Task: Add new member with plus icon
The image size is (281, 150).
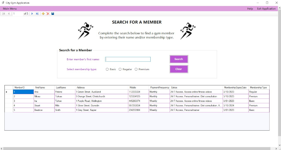Action: click(x=43, y=14)
